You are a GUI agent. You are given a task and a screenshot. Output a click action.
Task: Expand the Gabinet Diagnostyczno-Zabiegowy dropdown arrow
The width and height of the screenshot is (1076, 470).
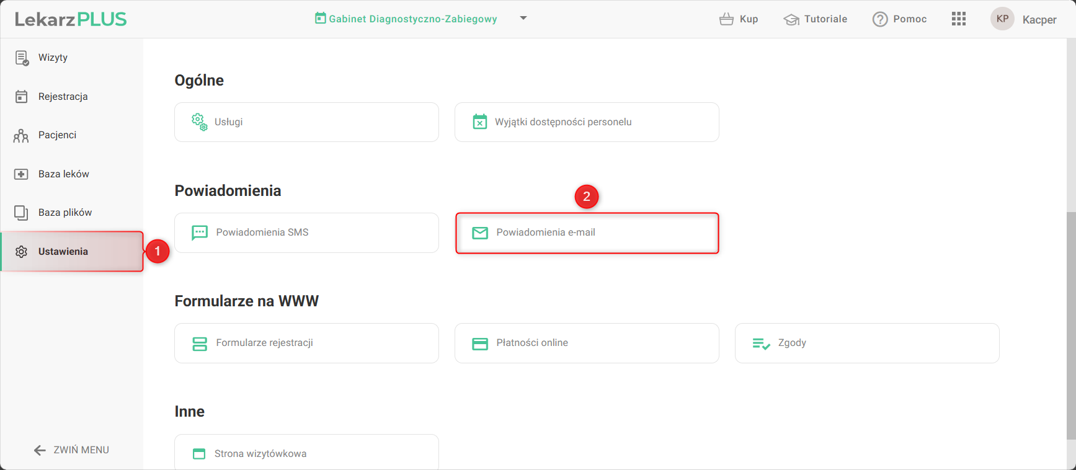pyautogui.click(x=523, y=19)
